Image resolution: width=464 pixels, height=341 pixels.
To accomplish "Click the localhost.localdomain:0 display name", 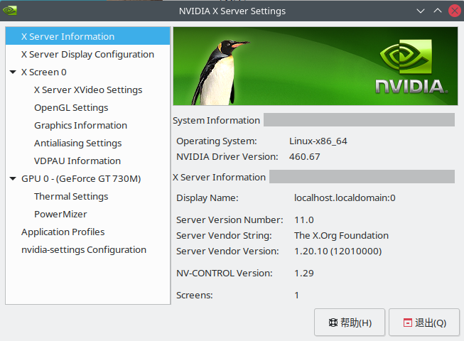I will coord(345,197).
